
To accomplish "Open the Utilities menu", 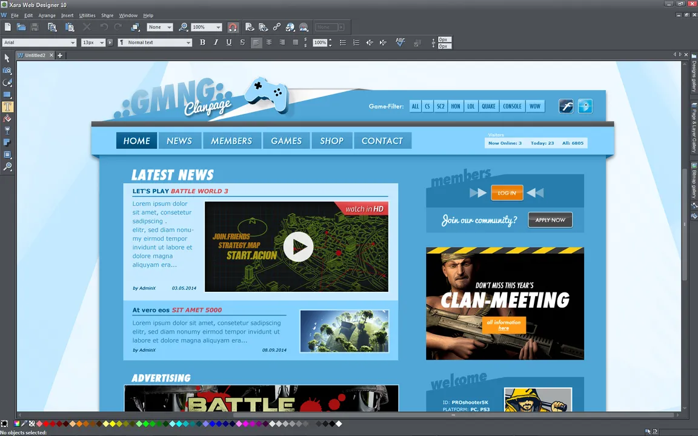I will (x=87, y=15).
